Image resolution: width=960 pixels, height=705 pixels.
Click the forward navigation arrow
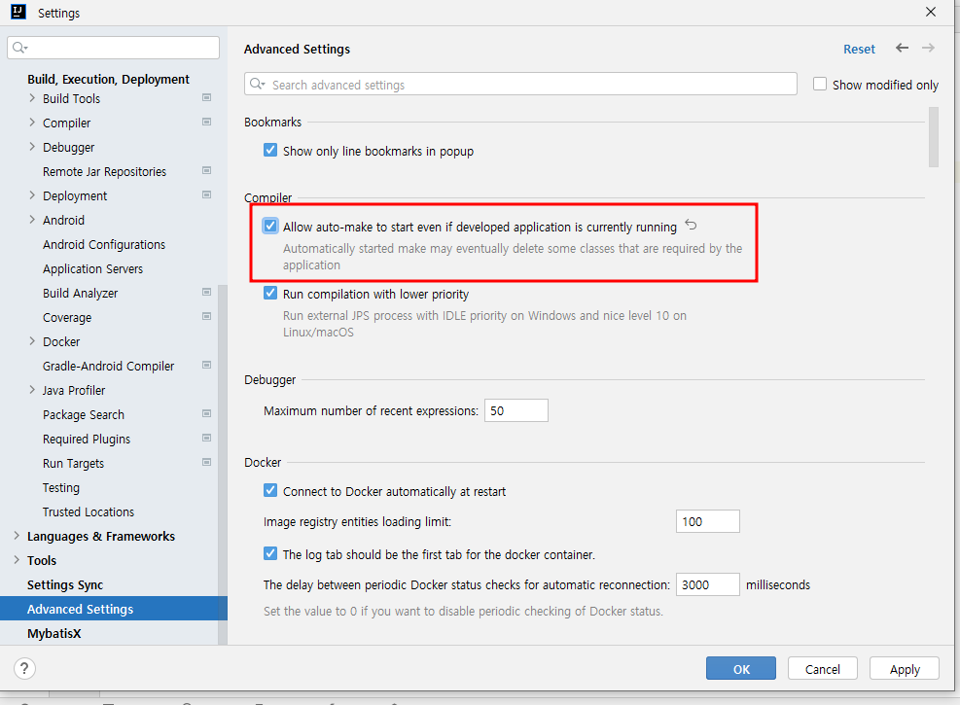(x=928, y=48)
